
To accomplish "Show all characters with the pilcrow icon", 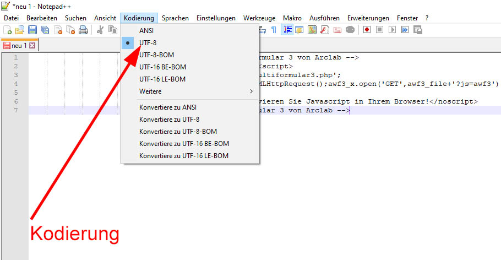I will pyautogui.click(x=274, y=30).
